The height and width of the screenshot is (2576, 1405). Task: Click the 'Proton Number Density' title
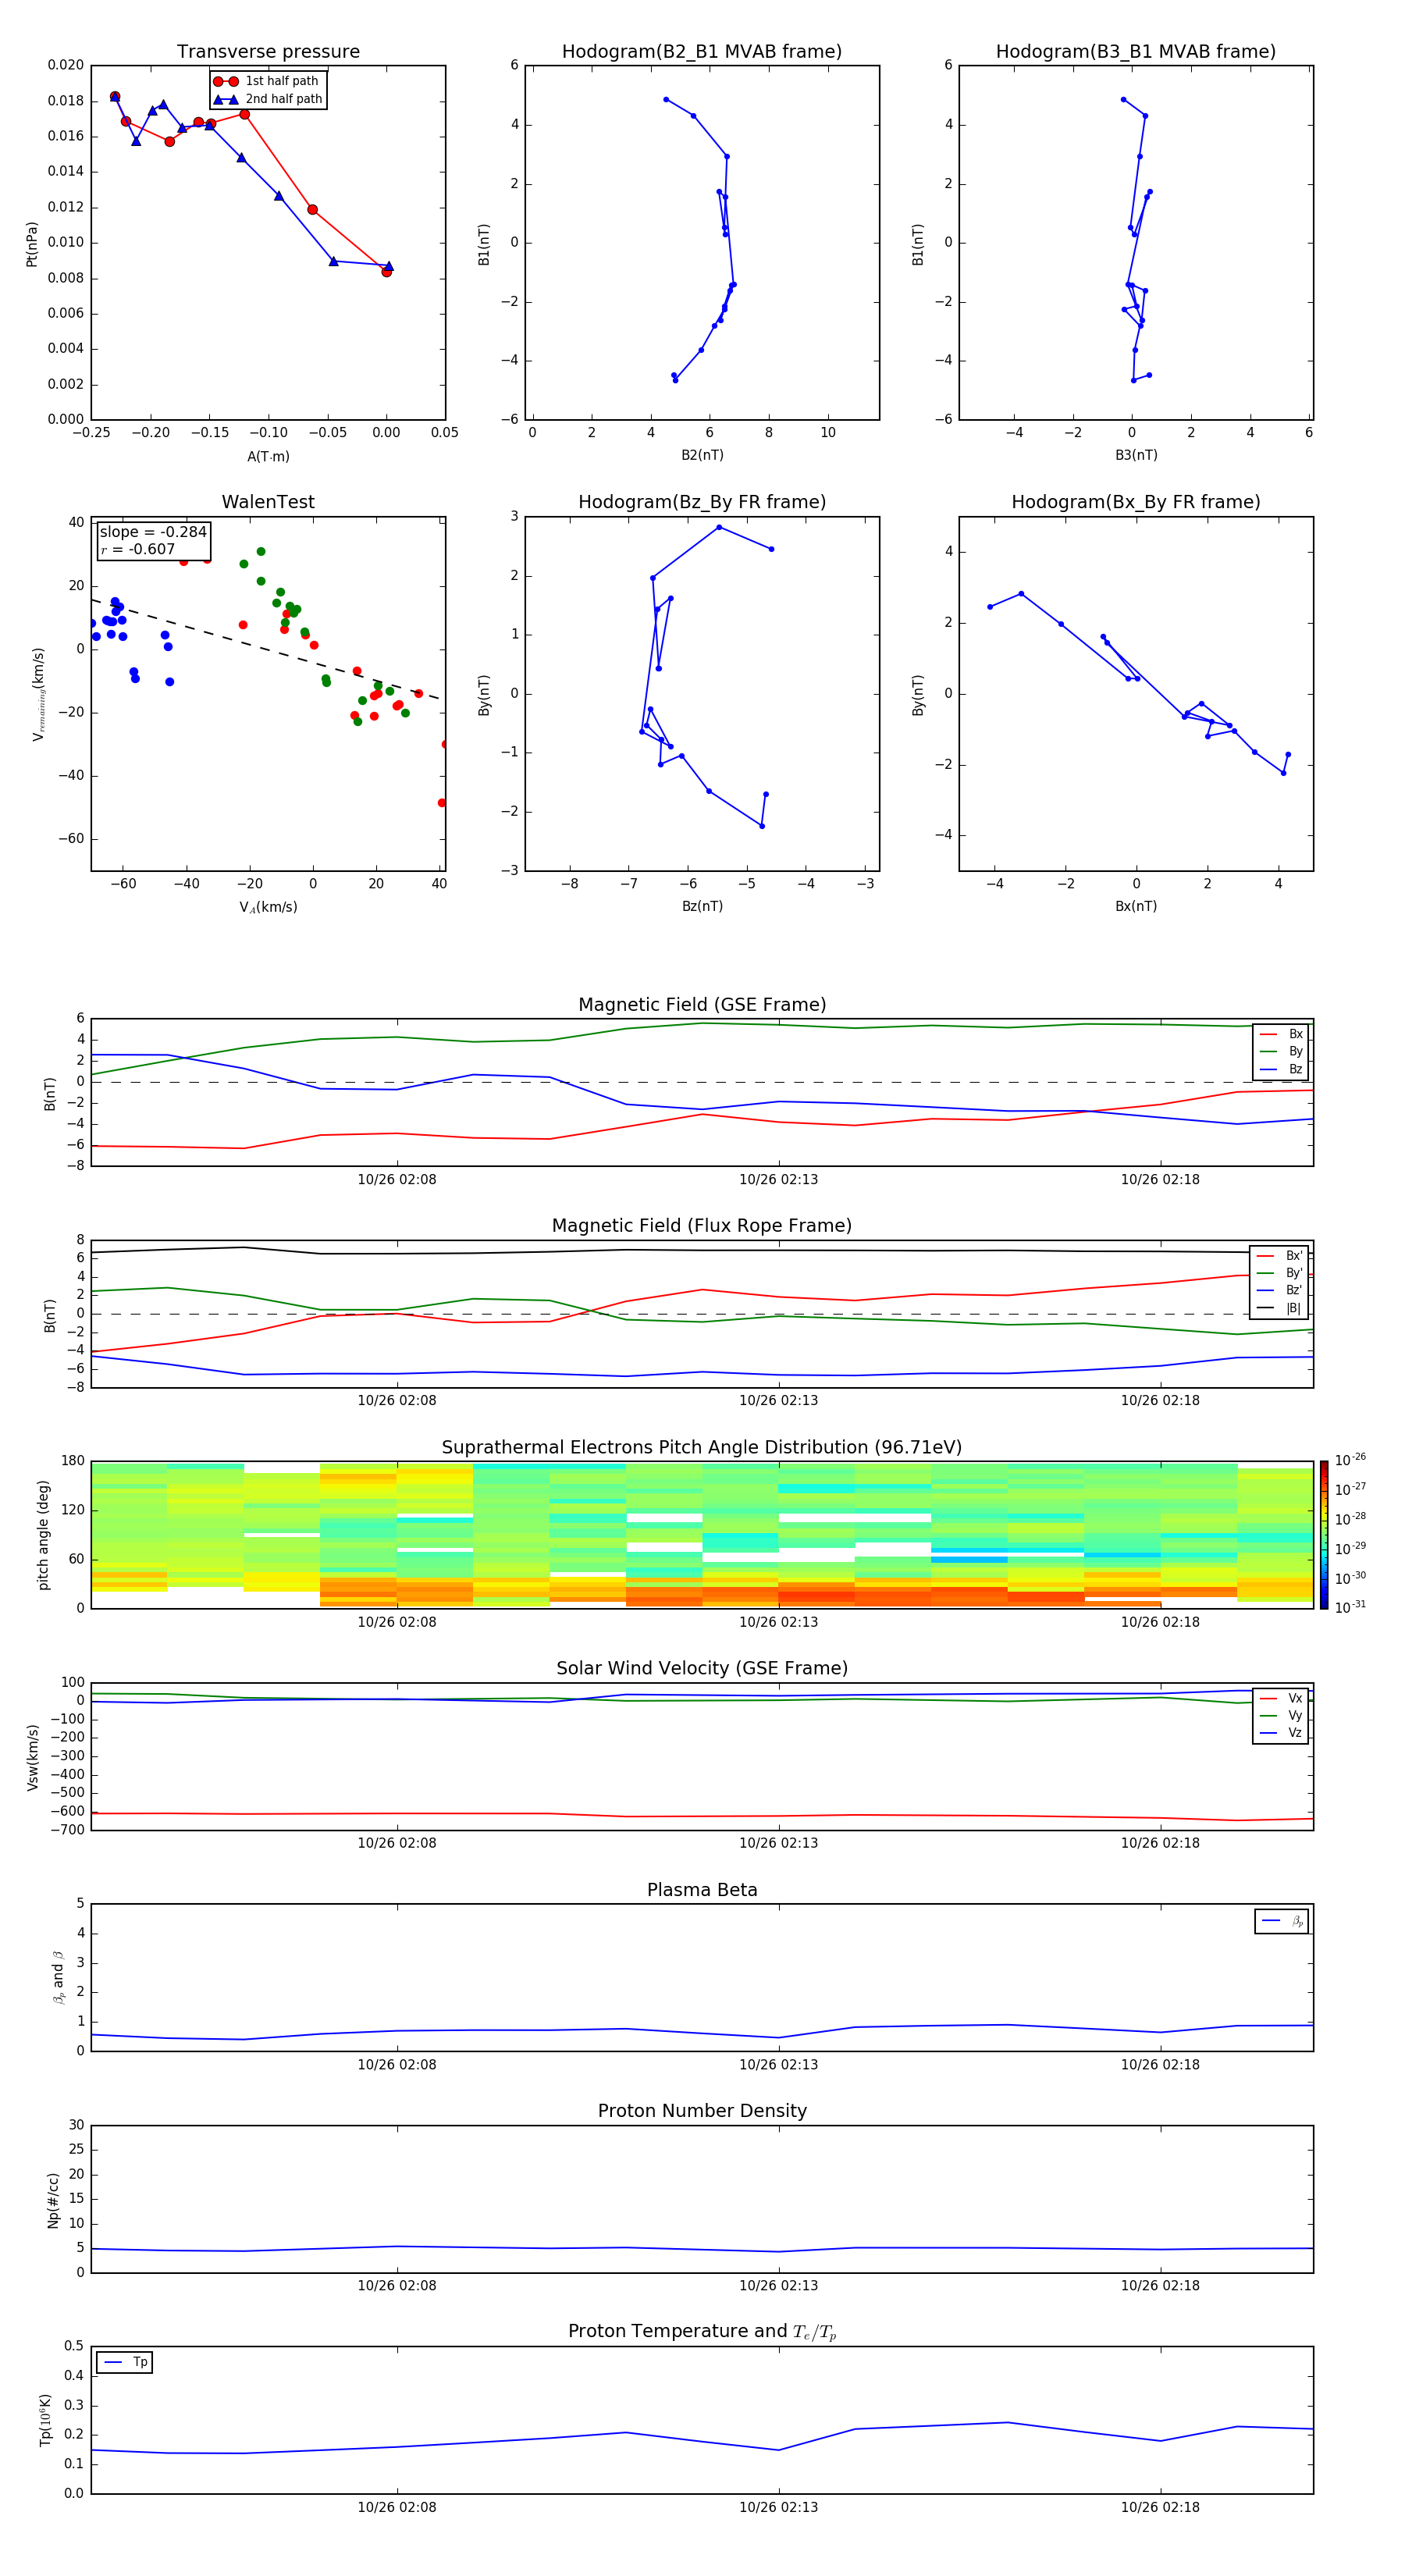click(702, 2111)
